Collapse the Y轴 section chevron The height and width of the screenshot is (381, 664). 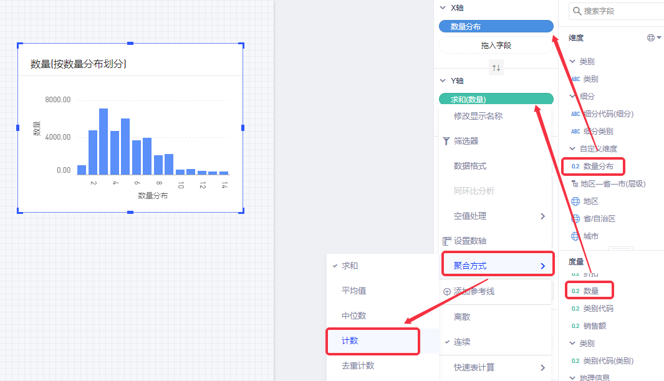443,81
